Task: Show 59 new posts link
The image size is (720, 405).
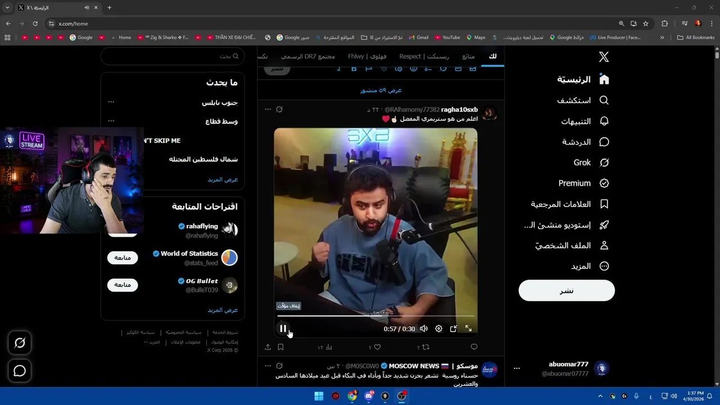Action: pyautogui.click(x=381, y=90)
